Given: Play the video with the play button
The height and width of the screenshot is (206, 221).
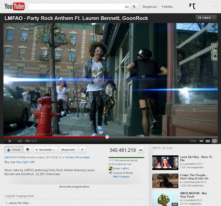Looking at the screenshot, I should [10, 141].
